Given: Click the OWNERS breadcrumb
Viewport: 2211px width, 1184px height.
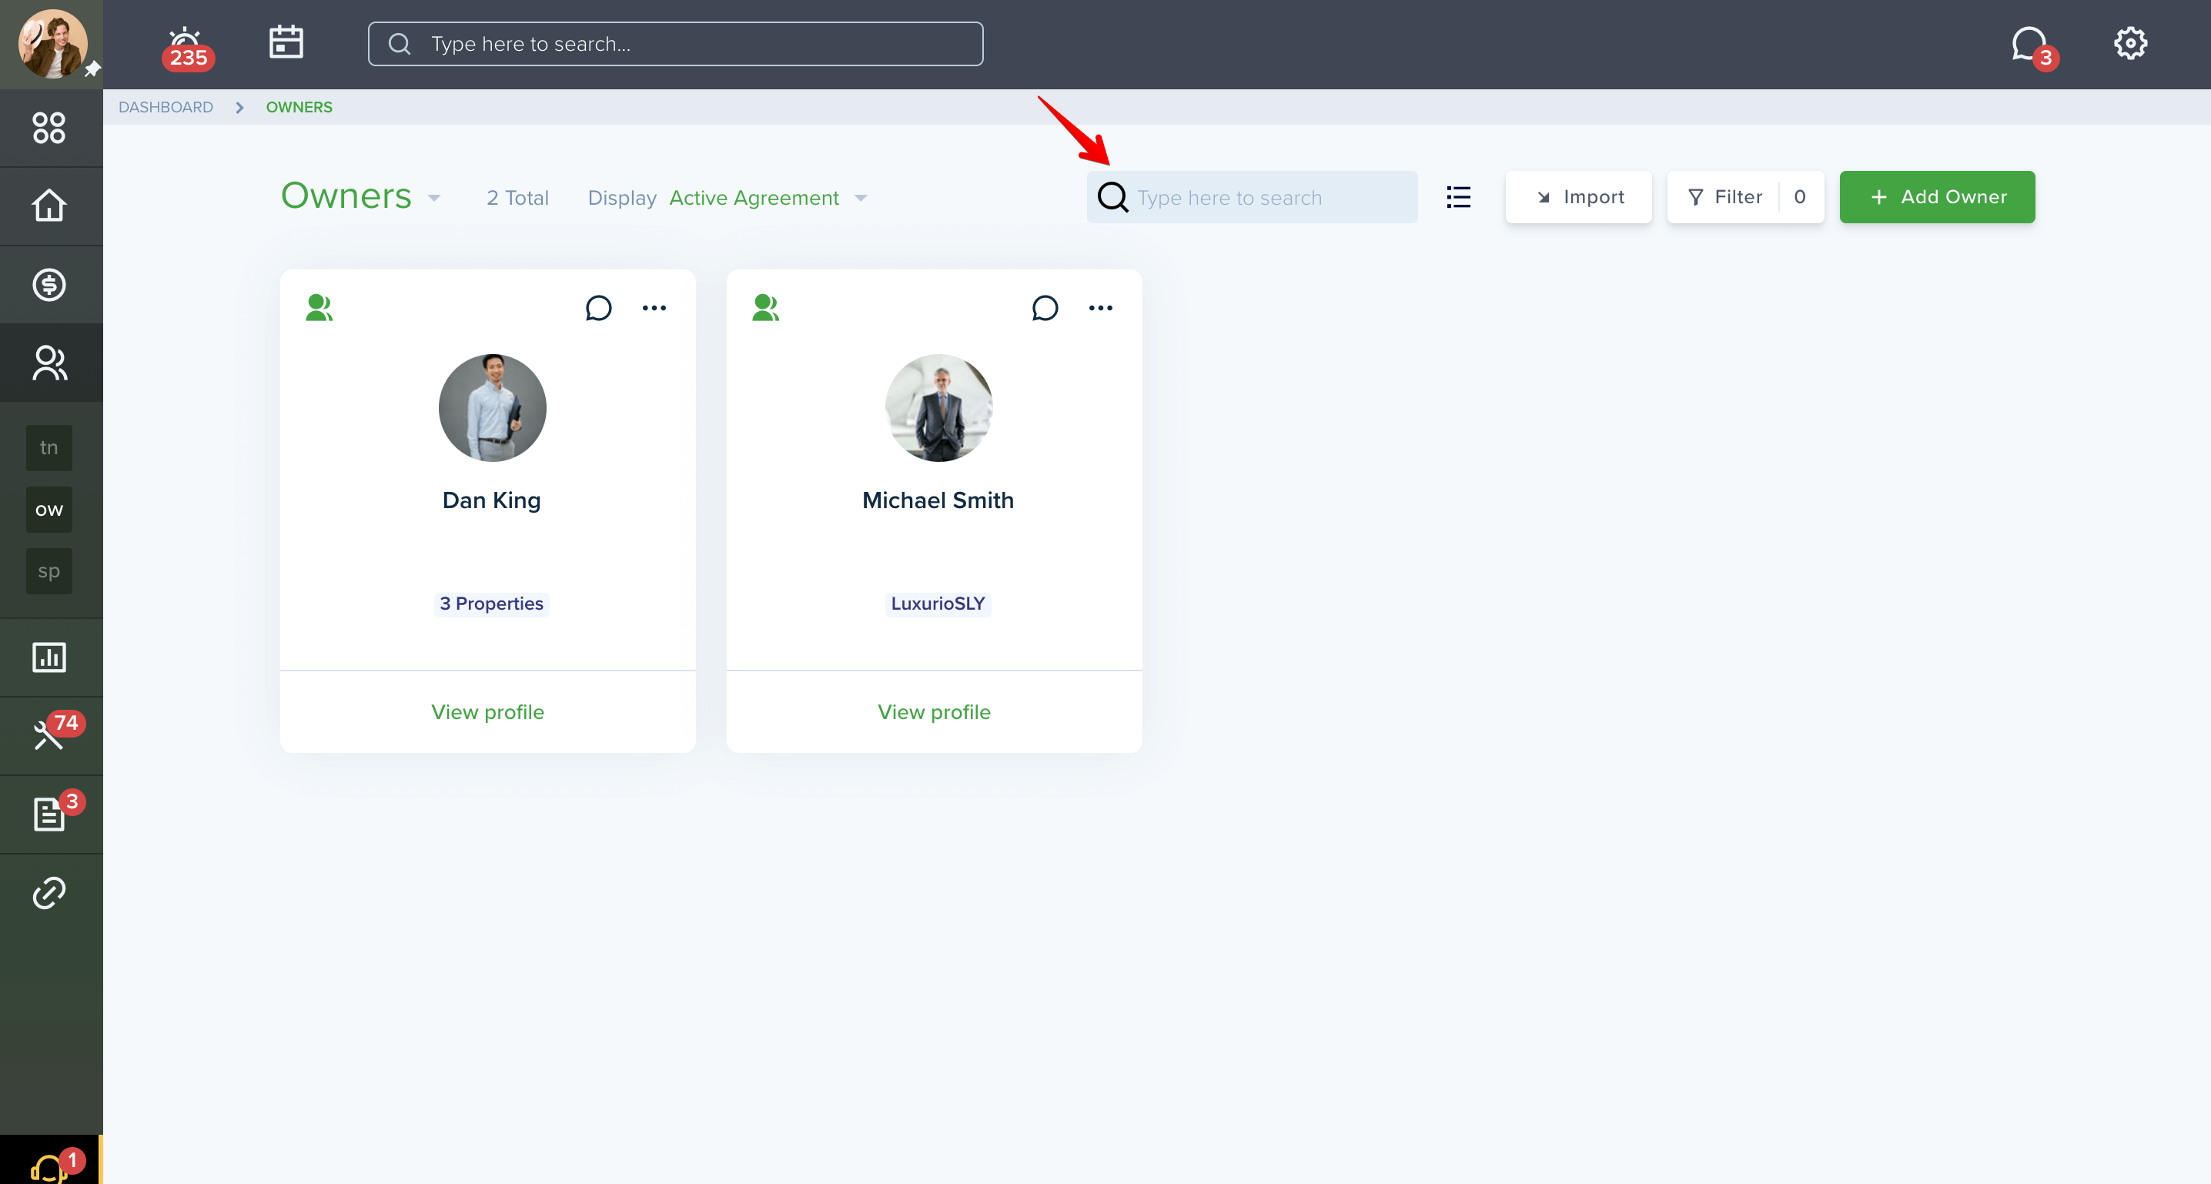Looking at the screenshot, I should (x=299, y=107).
